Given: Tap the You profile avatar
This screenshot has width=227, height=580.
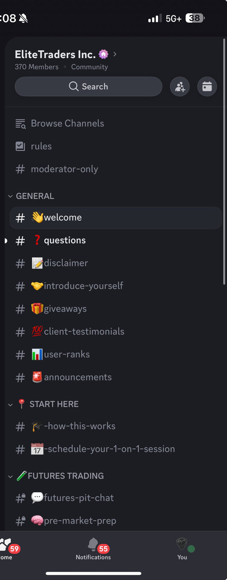Looking at the screenshot, I should point(182,544).
